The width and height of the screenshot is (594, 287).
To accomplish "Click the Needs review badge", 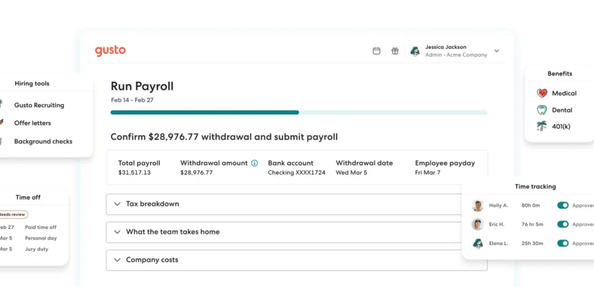I will click(x=13, y=214).
